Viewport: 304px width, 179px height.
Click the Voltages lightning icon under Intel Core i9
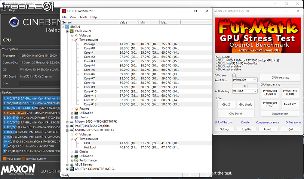pos(76,35)
